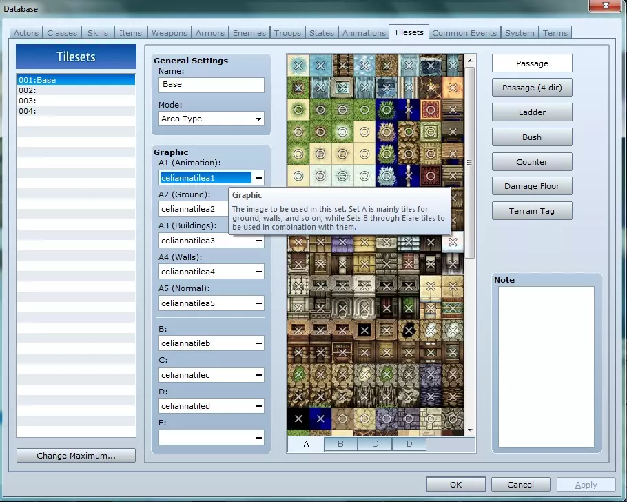Viewport: 627px width, 502px height.
Task: Click browse button for set C graphic
Action: pos(258,375)
